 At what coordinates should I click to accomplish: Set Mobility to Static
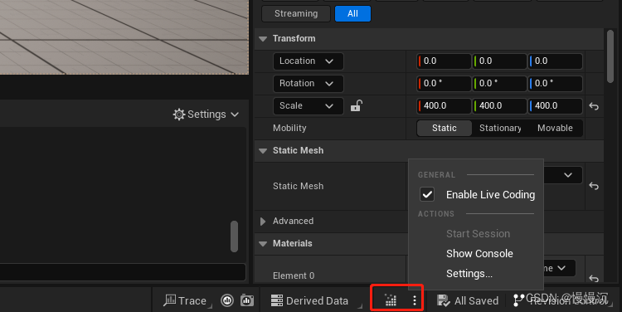point(445,129)
